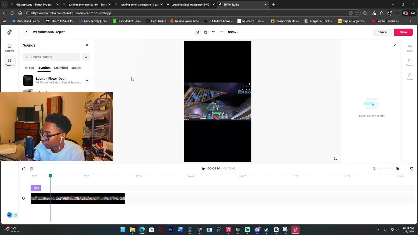Open Discord from the taskbar

point(257,230)
